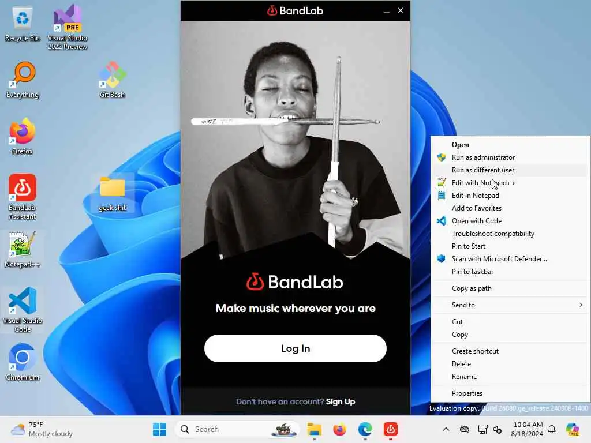Choose Pin to taskbar

point(510,272)
